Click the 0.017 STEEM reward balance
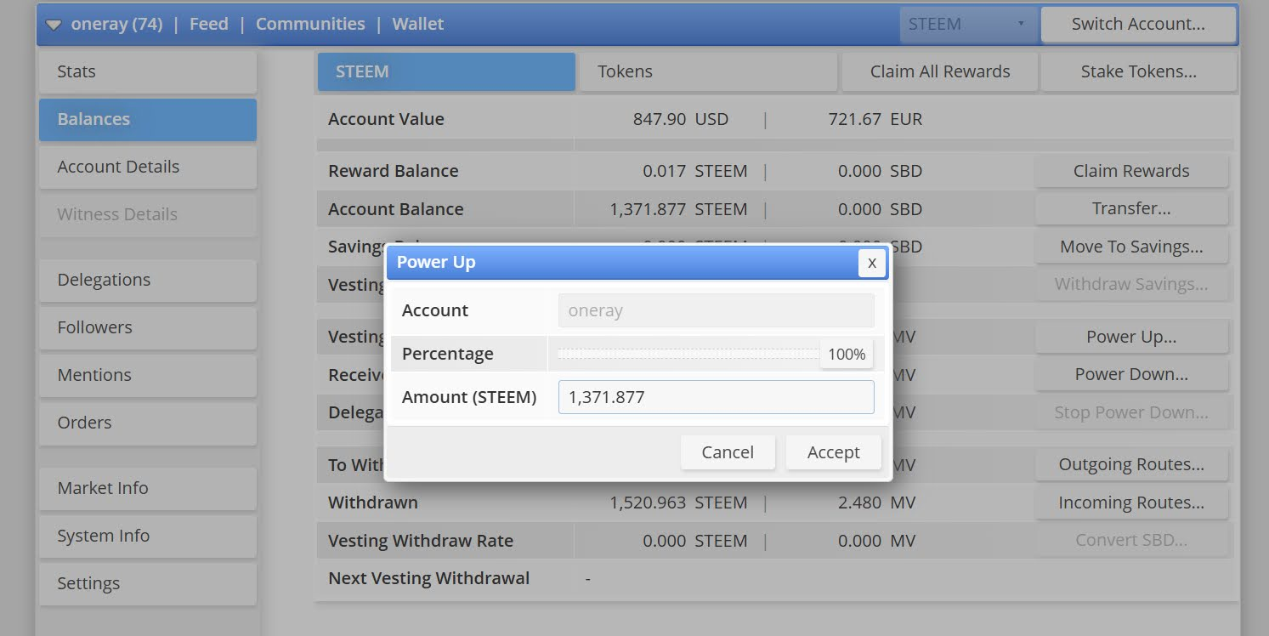 (x=695, y=171)
